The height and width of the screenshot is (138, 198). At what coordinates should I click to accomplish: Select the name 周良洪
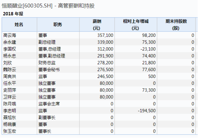pos(10,77)
